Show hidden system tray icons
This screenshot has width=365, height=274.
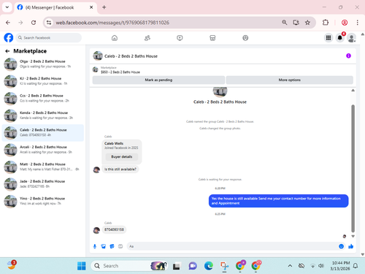(x=290, y=266)
